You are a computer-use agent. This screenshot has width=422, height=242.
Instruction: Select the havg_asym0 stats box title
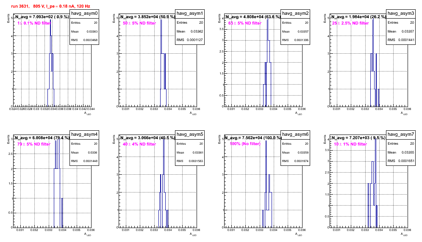pyautogui.click(x=84, y=14)
